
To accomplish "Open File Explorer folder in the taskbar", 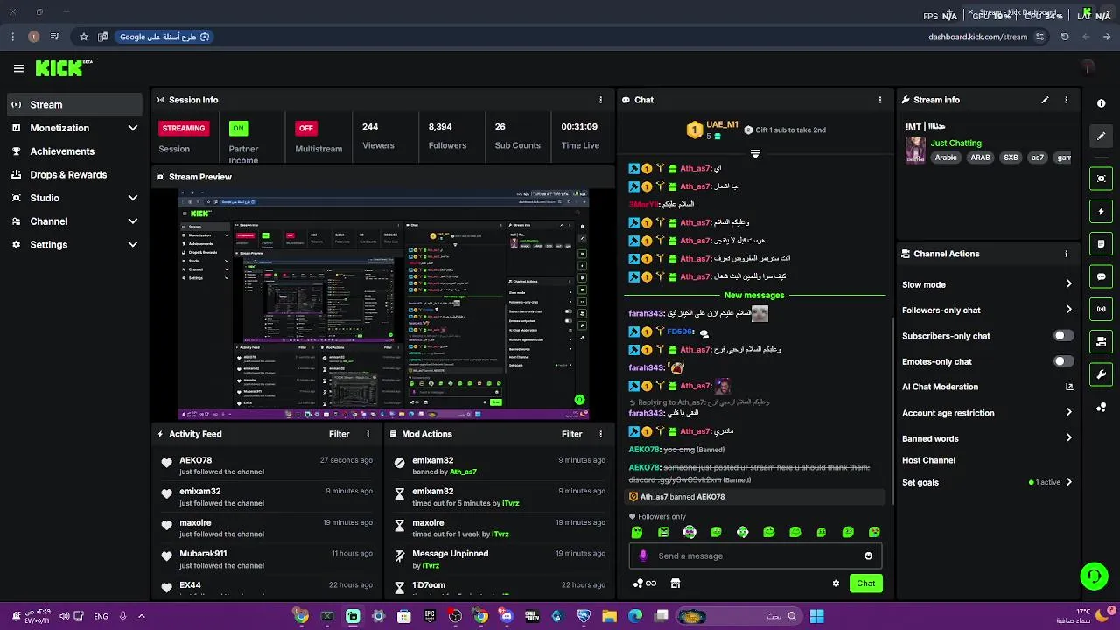I will tap(609, 616).
